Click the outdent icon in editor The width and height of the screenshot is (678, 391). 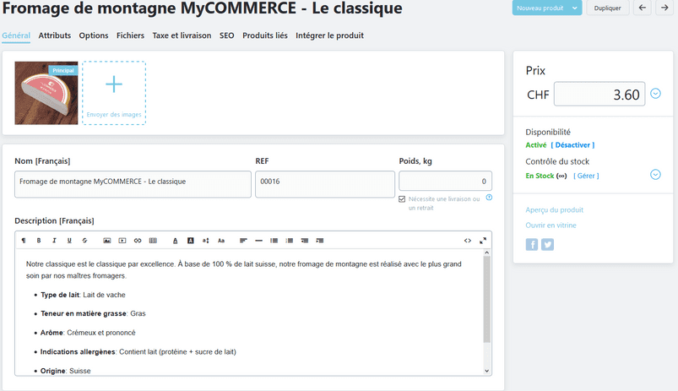tap(305, 241)
